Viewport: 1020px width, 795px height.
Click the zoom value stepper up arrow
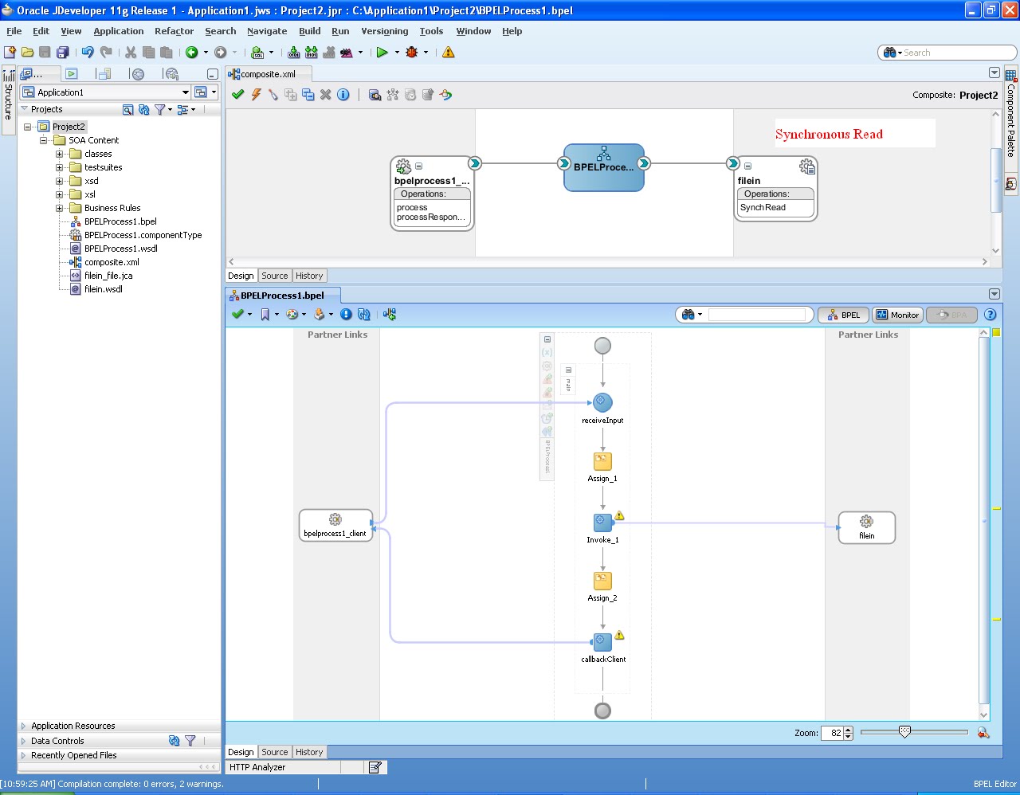[848, 730]
